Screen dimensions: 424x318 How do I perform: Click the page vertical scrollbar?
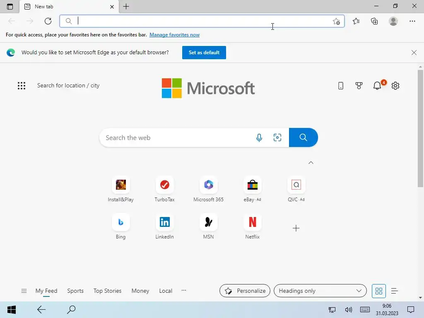[x=420, y=128]
